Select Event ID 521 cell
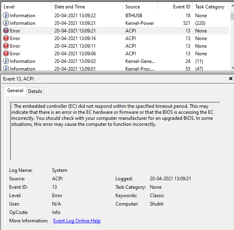Viewport: 234px width, 230px height. coord(187,23)
